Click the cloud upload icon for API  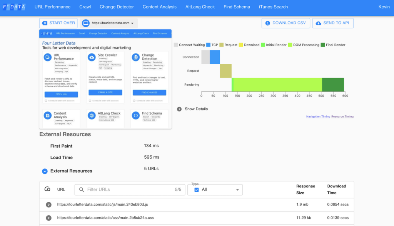[x=318, y=23]
